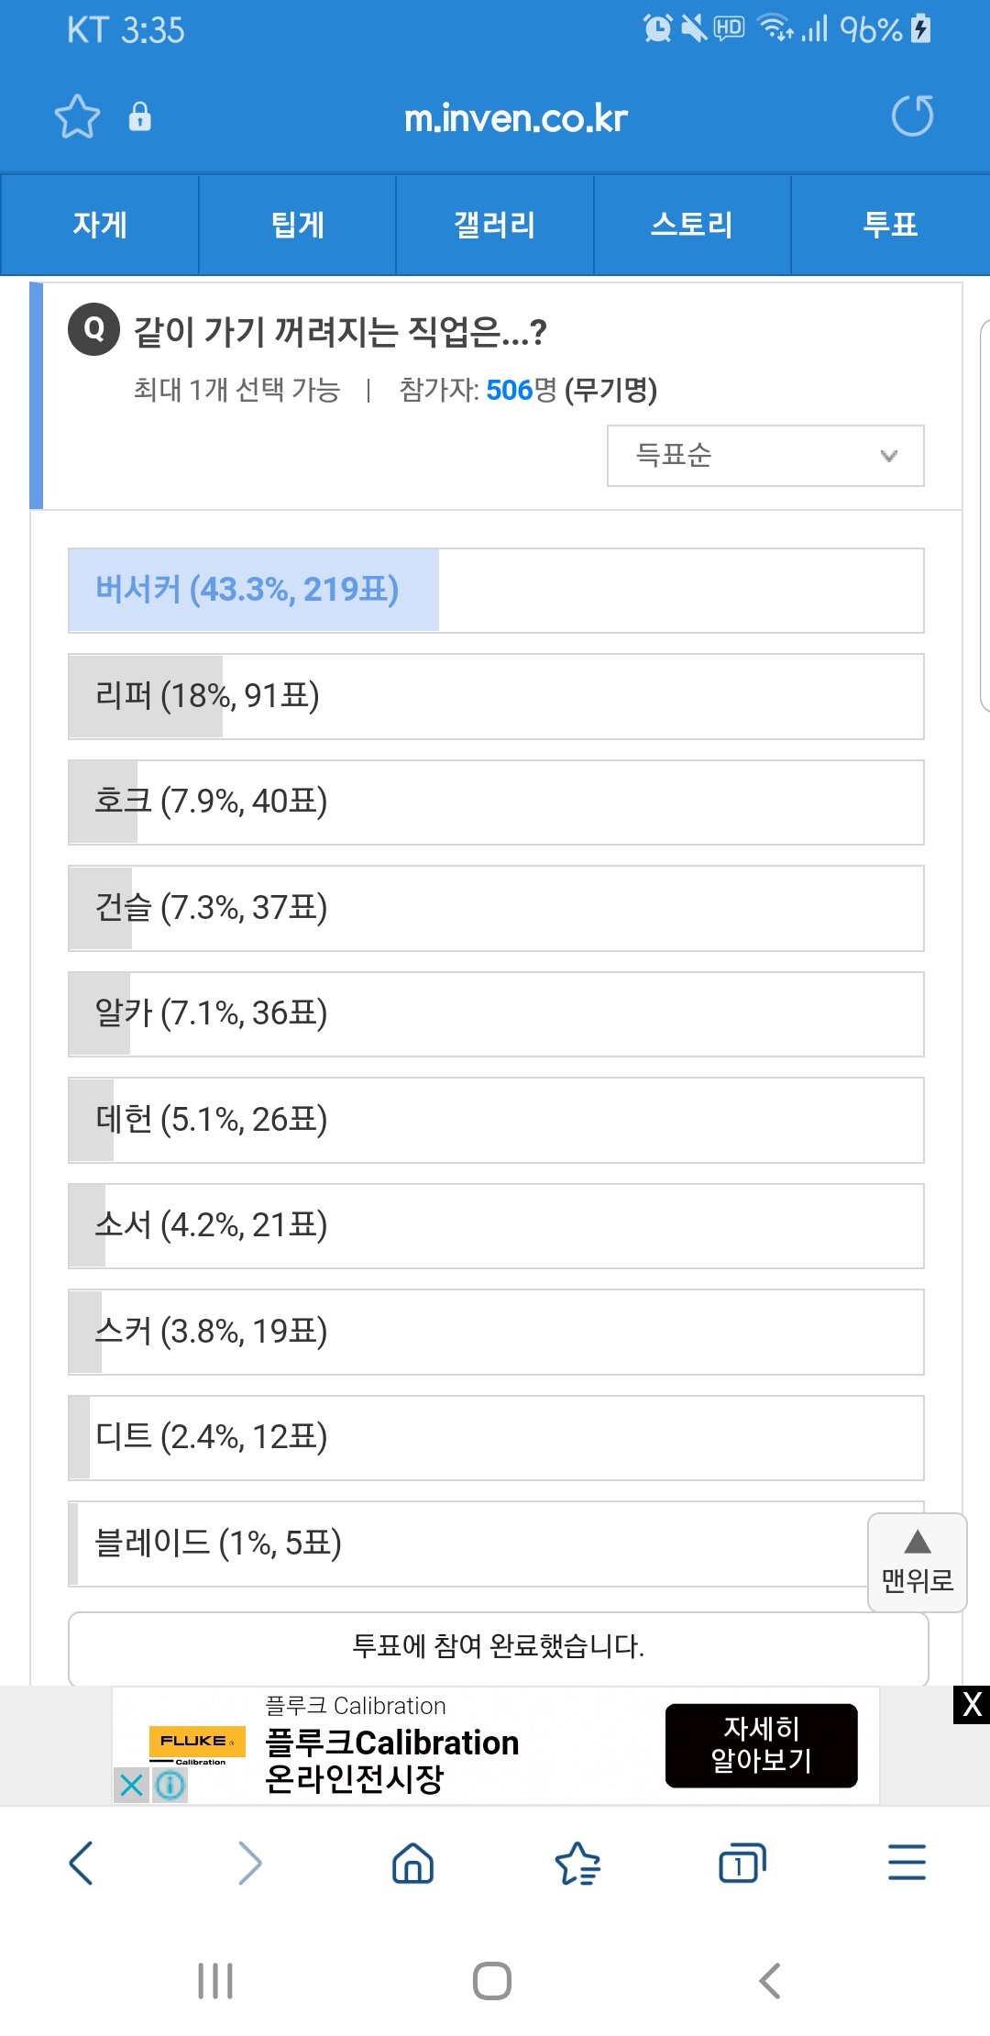Tap the bookmark star icon in address bar
990x2036 pixels.
[x=77, y=116]
